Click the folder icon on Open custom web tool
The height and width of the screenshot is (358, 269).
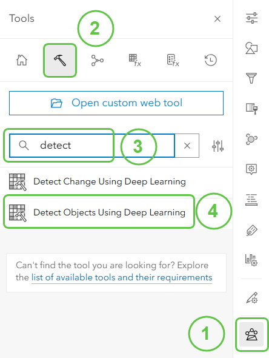click(56, 103)
